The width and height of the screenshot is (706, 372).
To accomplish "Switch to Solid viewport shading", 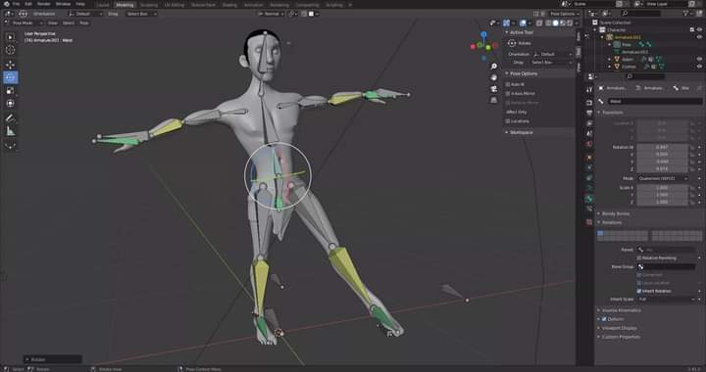I will (x=556, y=23).
